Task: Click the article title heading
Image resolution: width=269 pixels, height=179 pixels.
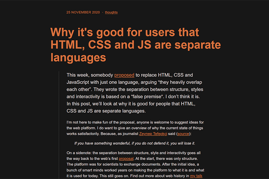Action: (x=136, y=45)
